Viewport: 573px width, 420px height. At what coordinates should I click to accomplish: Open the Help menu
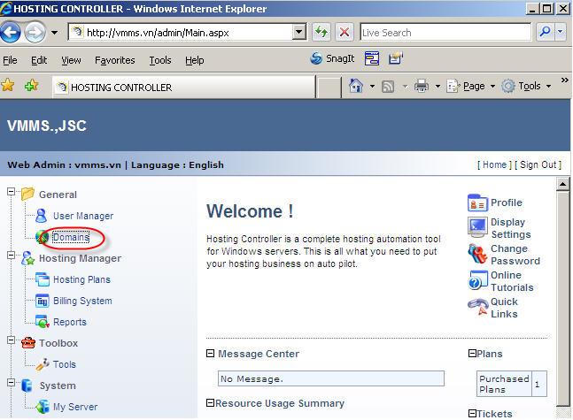[195, 60]
